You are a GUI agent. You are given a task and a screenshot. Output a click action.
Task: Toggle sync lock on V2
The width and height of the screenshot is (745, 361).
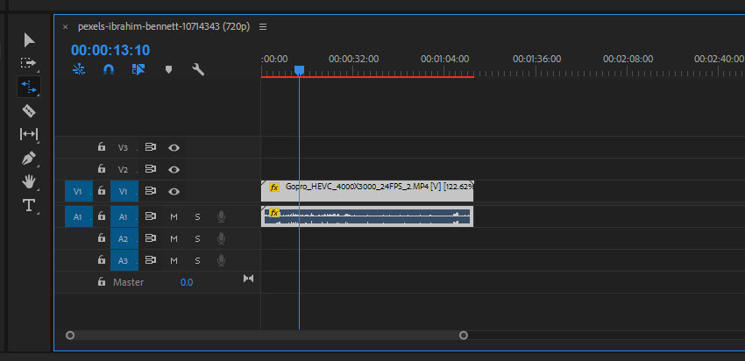[151, 169]
